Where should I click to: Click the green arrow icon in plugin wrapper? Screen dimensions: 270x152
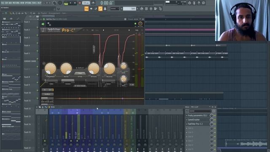click(x=43, y=24)
